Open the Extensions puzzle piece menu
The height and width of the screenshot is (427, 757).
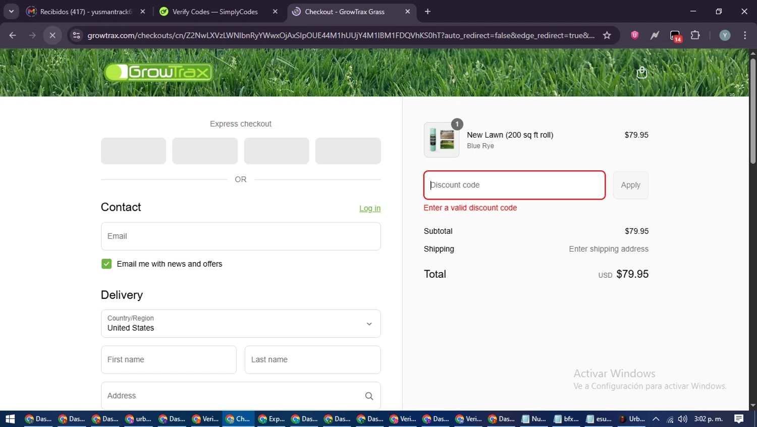coord(695,35)
